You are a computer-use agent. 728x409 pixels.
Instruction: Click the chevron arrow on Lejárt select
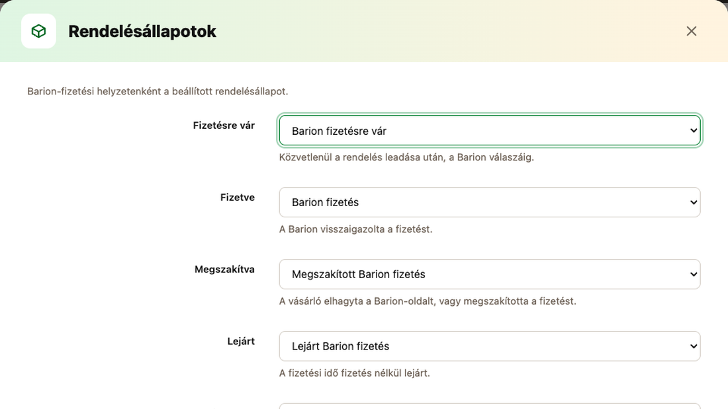click(693, 346)
